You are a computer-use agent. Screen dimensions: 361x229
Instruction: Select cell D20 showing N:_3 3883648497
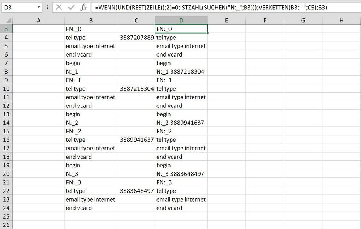pos(181,173)
